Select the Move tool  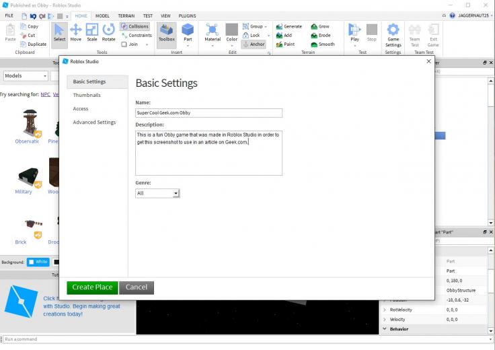[x=76, y=32]
